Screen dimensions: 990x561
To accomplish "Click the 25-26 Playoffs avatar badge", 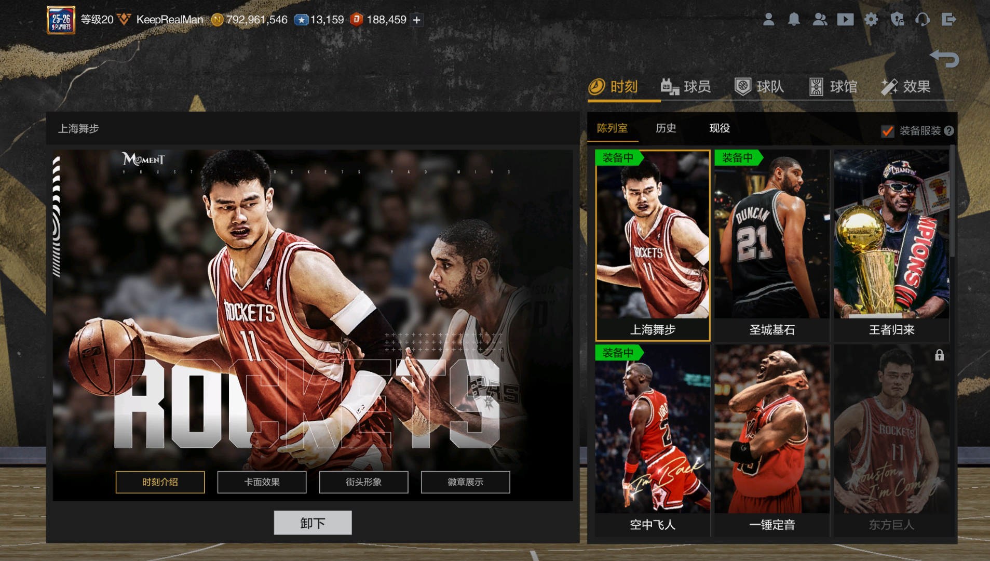I will pyautogui.click(x=61, y=20).
